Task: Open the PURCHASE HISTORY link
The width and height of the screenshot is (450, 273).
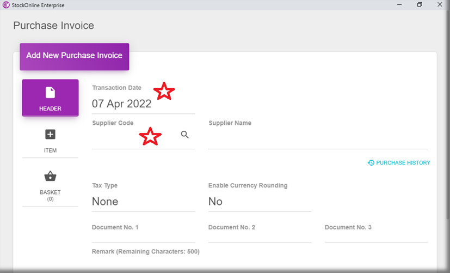Action: click(399, 163)
